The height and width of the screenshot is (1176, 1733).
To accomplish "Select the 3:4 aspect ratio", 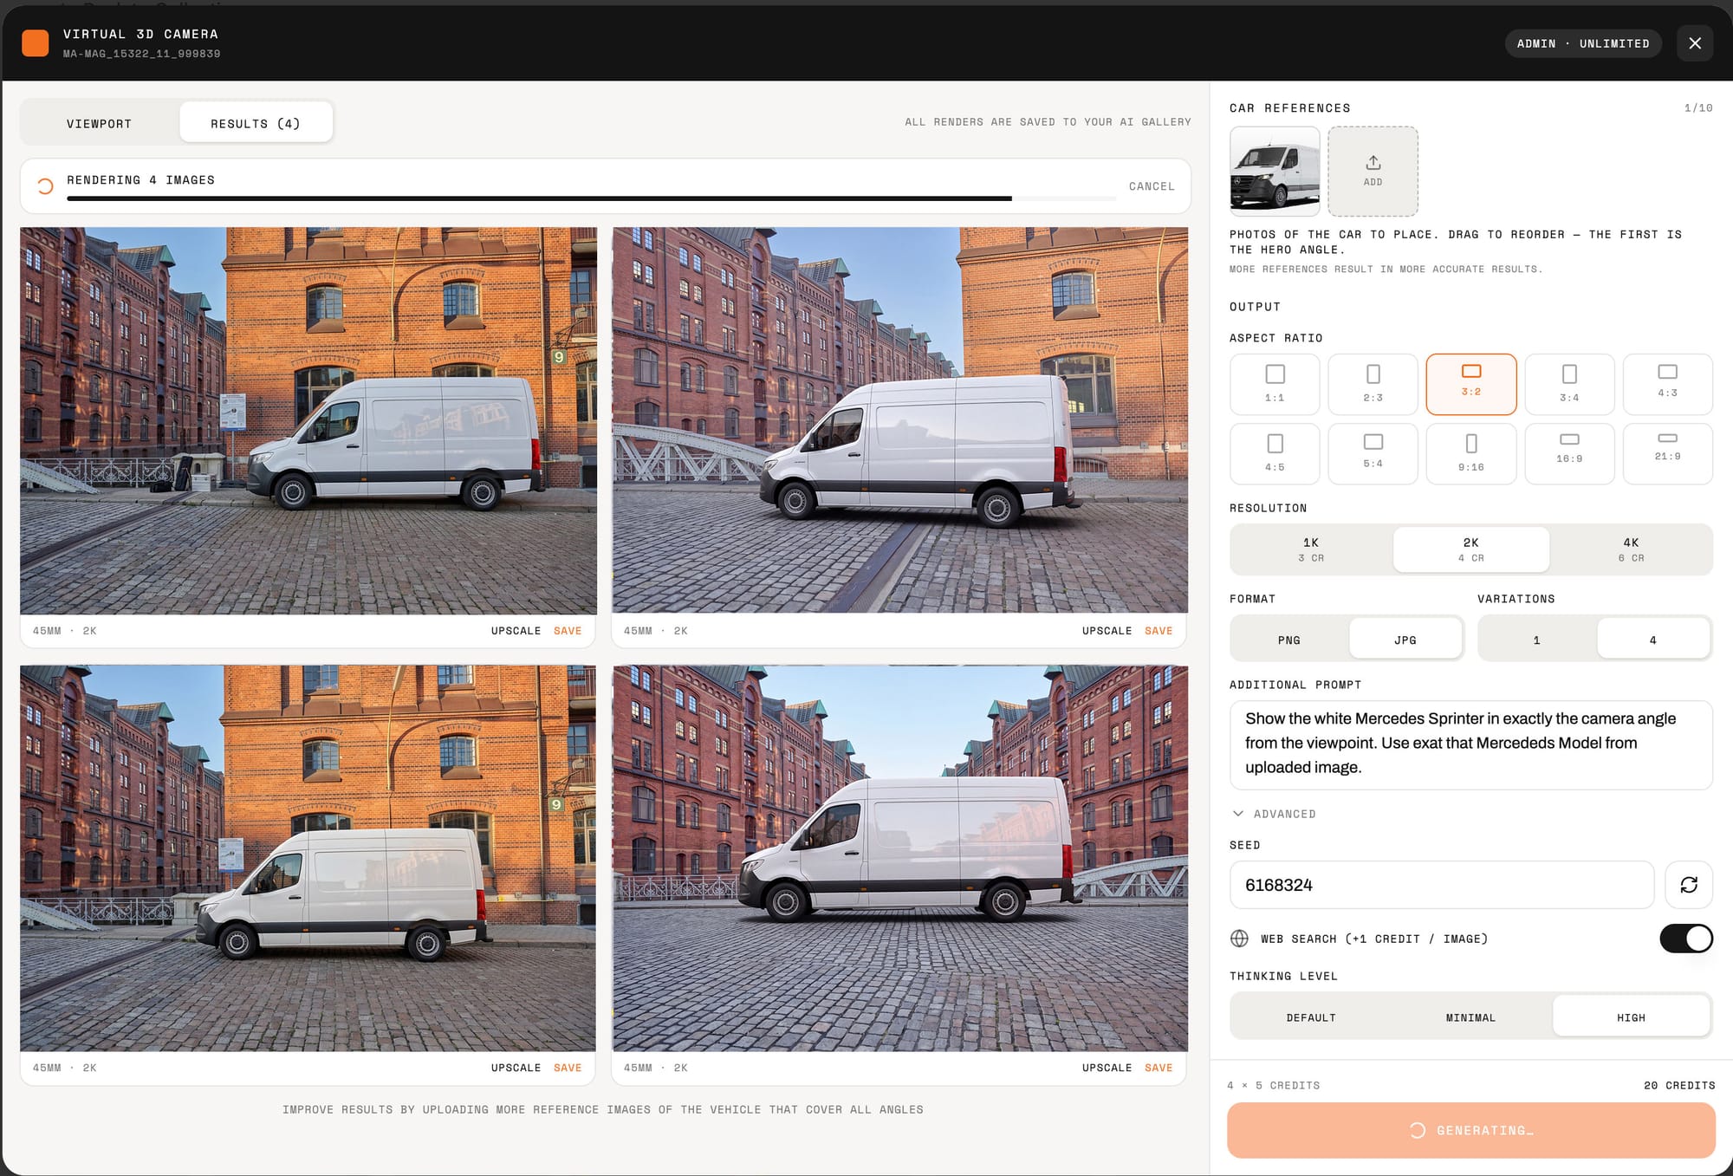I will tap(1569, 384).
